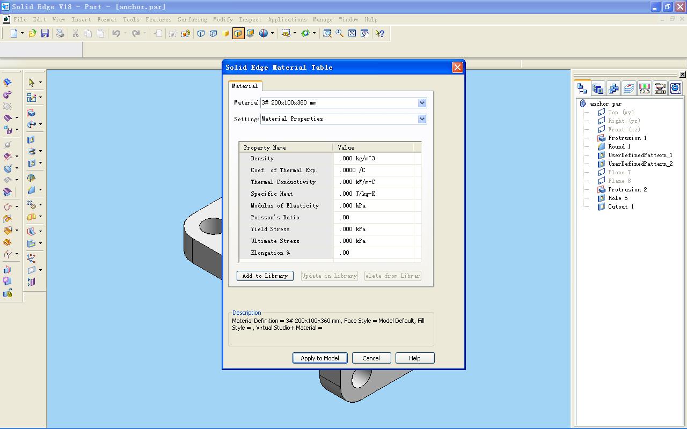Screen dimensions: 687x429
Task: Open the EdgeBar Layers tab icon
Action: click(629, 88)
